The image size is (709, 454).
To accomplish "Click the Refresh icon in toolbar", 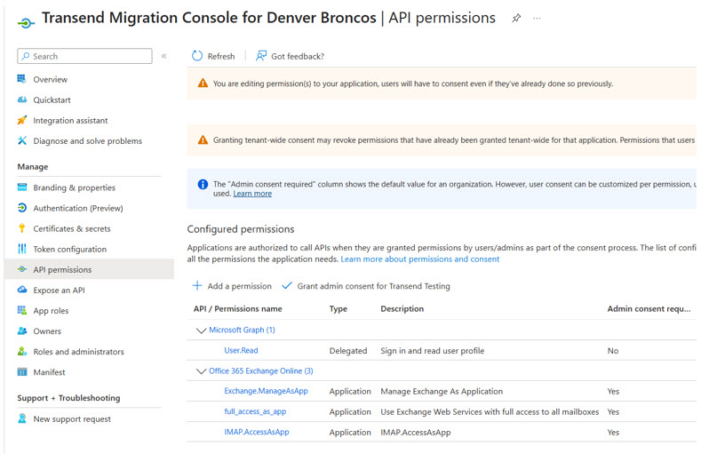I will pos(197,56).
